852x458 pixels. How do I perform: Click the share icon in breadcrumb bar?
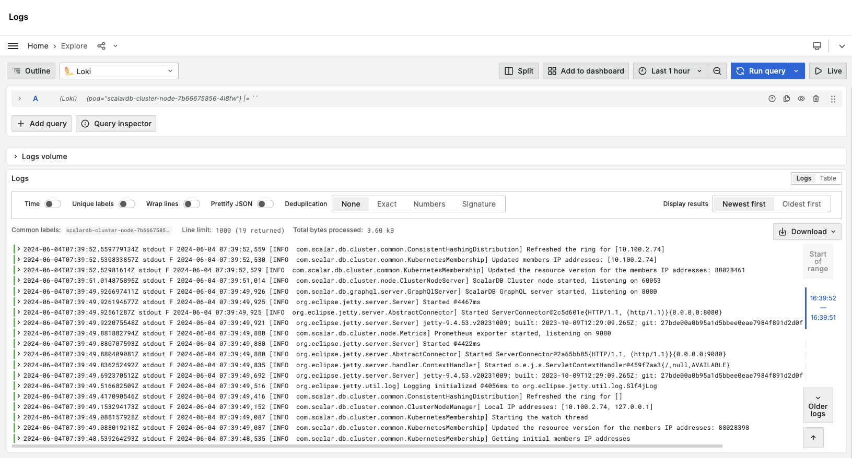(x=101, y=46)
